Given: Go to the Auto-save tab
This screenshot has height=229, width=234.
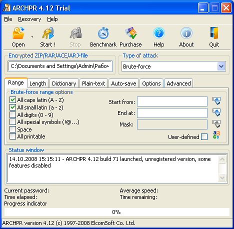Looking at the screenshot, I should point(123,83).
